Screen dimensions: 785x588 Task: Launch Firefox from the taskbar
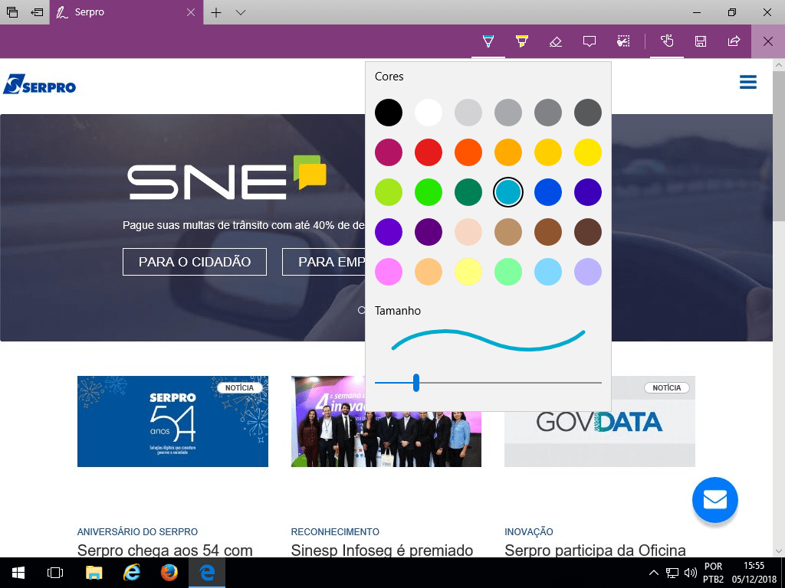[x=169, y=572]
